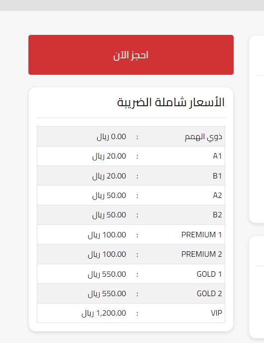
Task: Click the 100.00 ريال PREMIUM 1 price
Action: pyautogui.click(x=107, y=235)
